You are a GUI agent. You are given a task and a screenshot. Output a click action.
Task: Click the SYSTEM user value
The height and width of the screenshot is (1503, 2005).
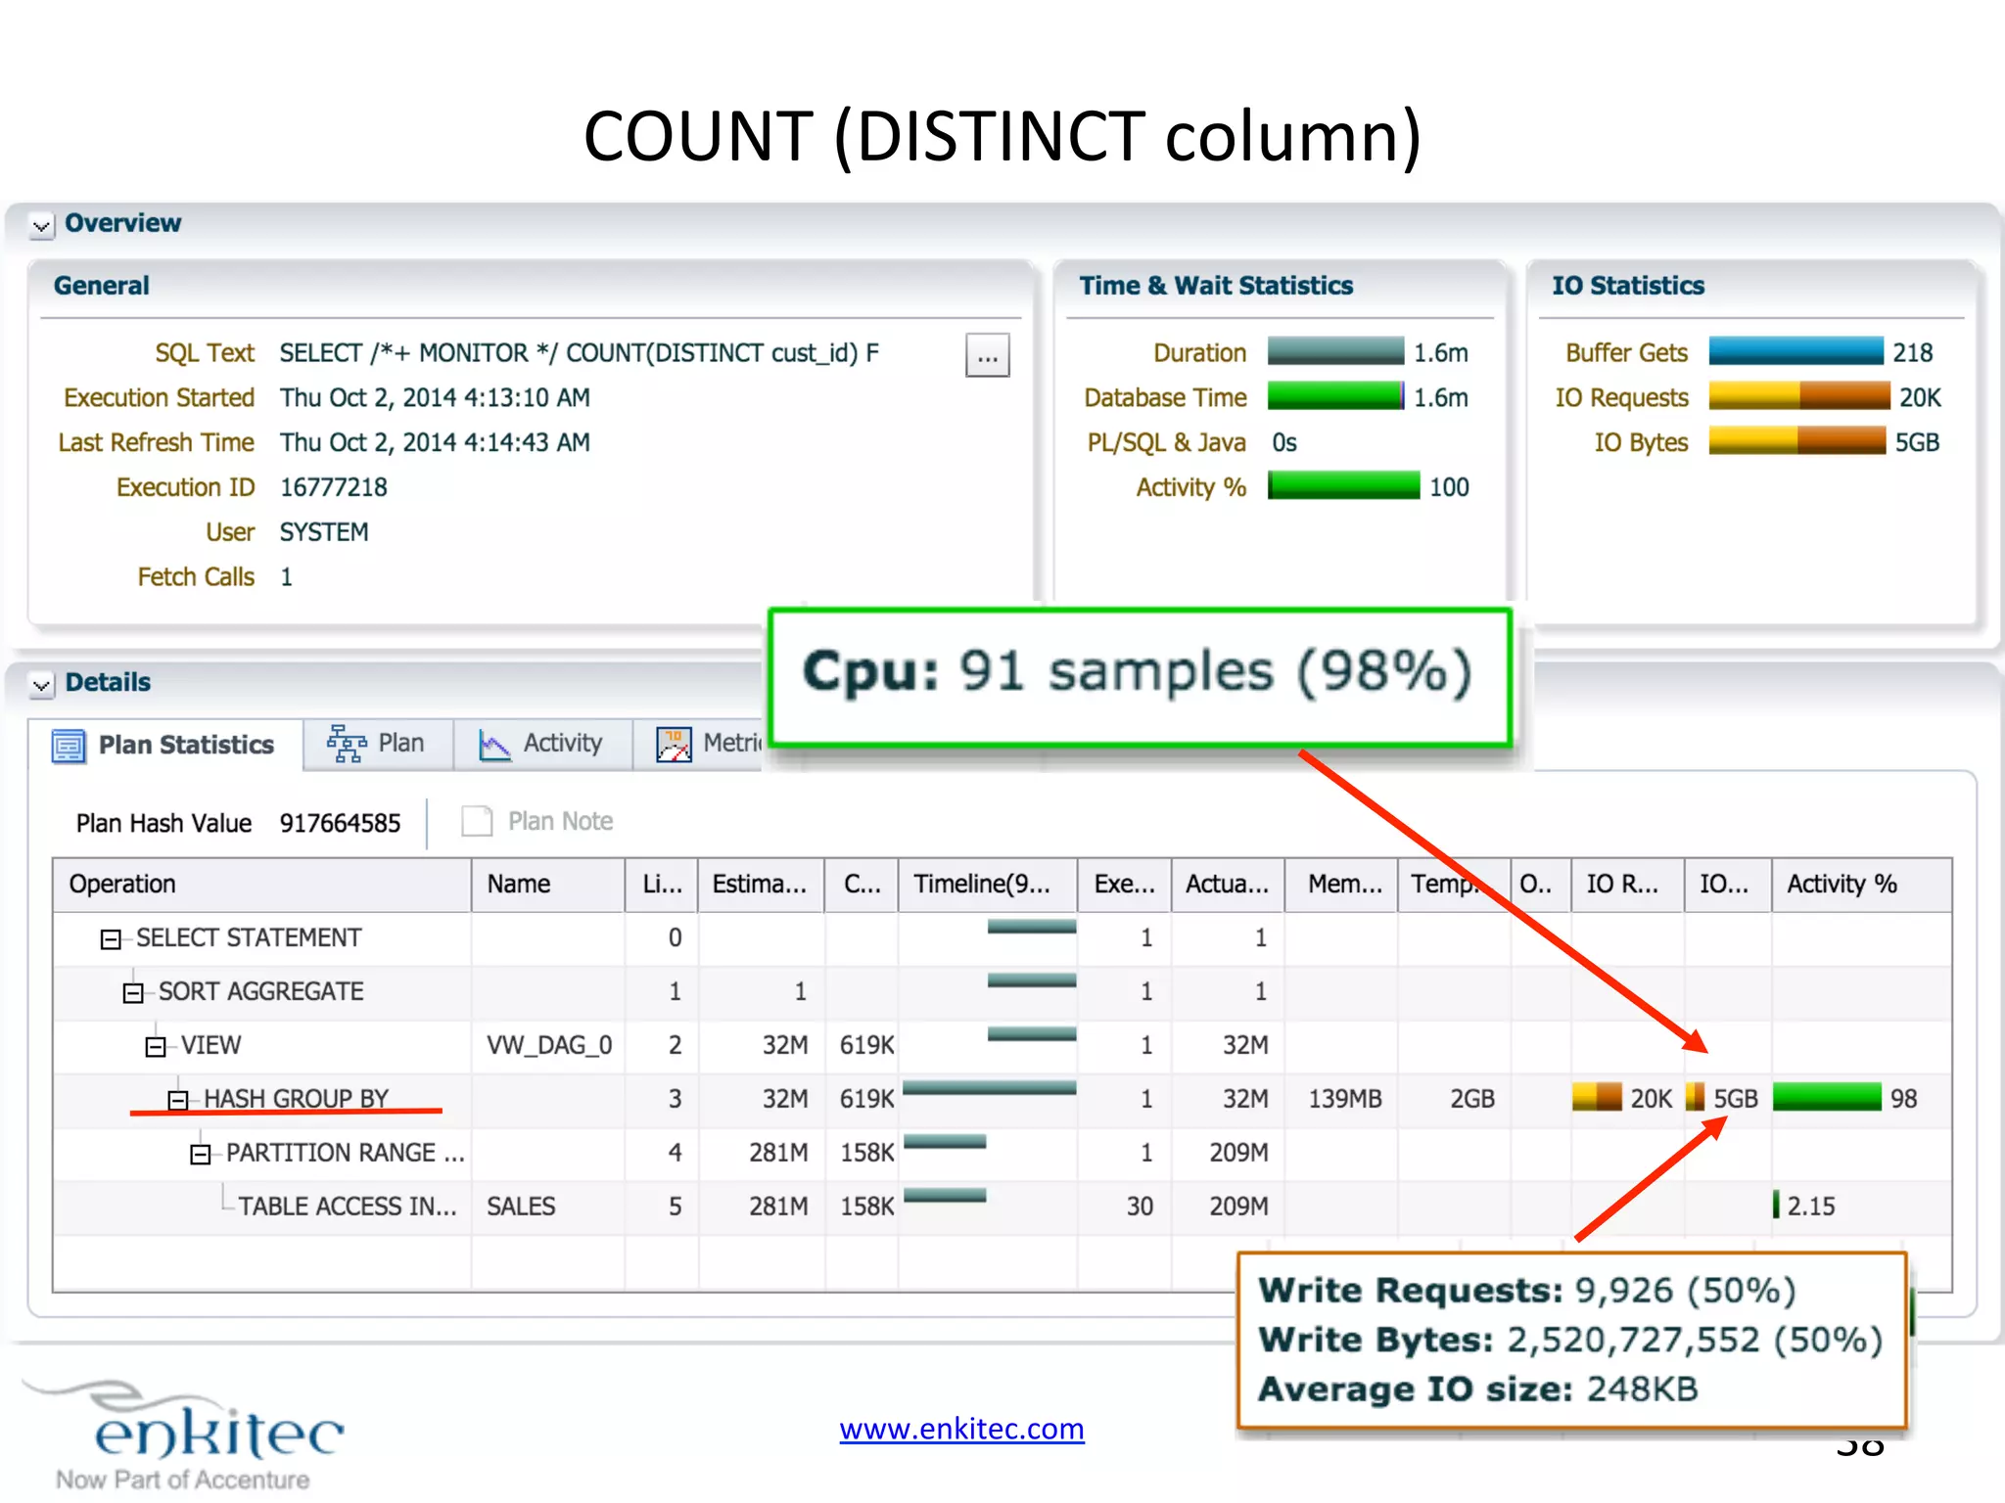click(324, 532)
